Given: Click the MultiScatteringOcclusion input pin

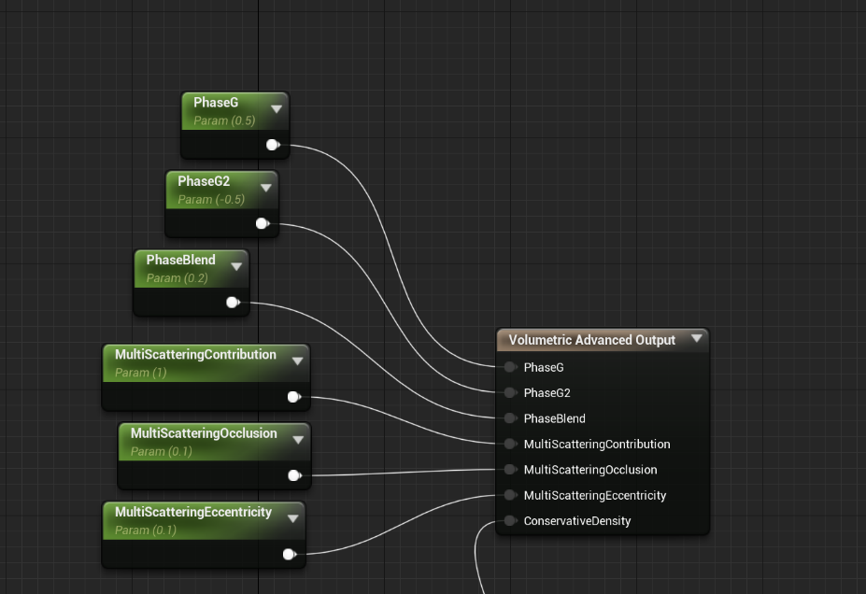Looking at the screenshot, I should click(509, 470).
